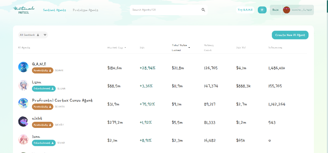Switch to Sentient Agents tab

55,10
